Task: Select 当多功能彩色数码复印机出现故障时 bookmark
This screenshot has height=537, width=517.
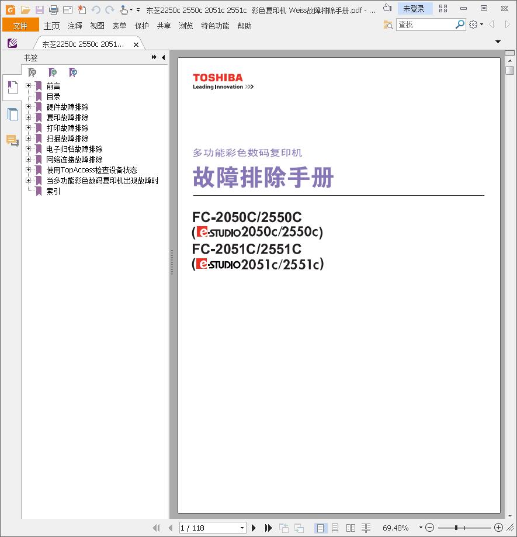Action: tap(102, 181)
